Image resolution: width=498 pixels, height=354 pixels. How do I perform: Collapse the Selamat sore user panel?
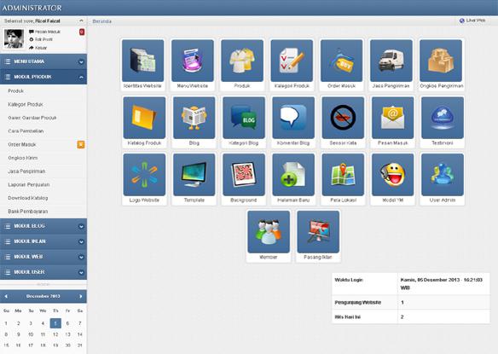pos(81,20)
